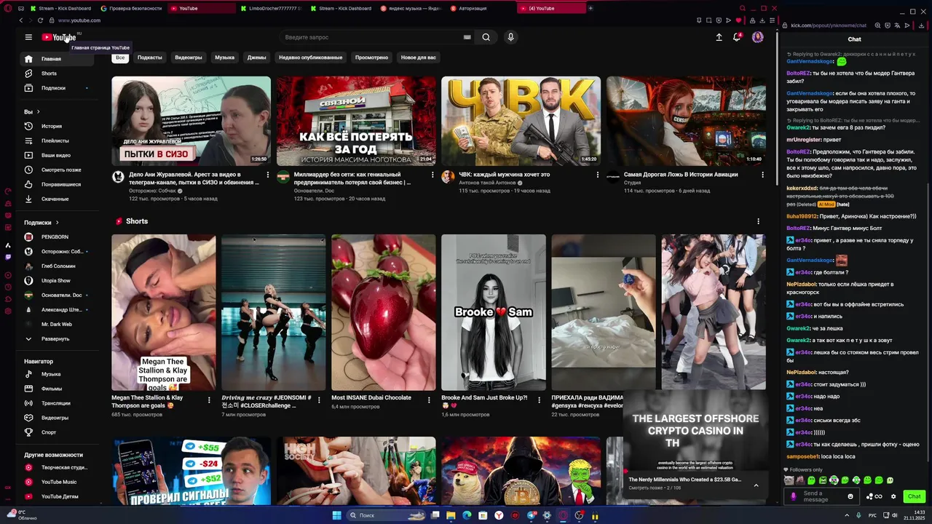Image resolution: width=932 pixels, height=524 pixels.
Task: Click the green Chat send button
Action: pos(914,496)
